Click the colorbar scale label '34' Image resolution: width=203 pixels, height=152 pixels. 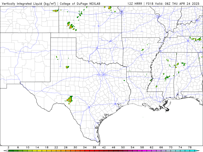point(85,147)
